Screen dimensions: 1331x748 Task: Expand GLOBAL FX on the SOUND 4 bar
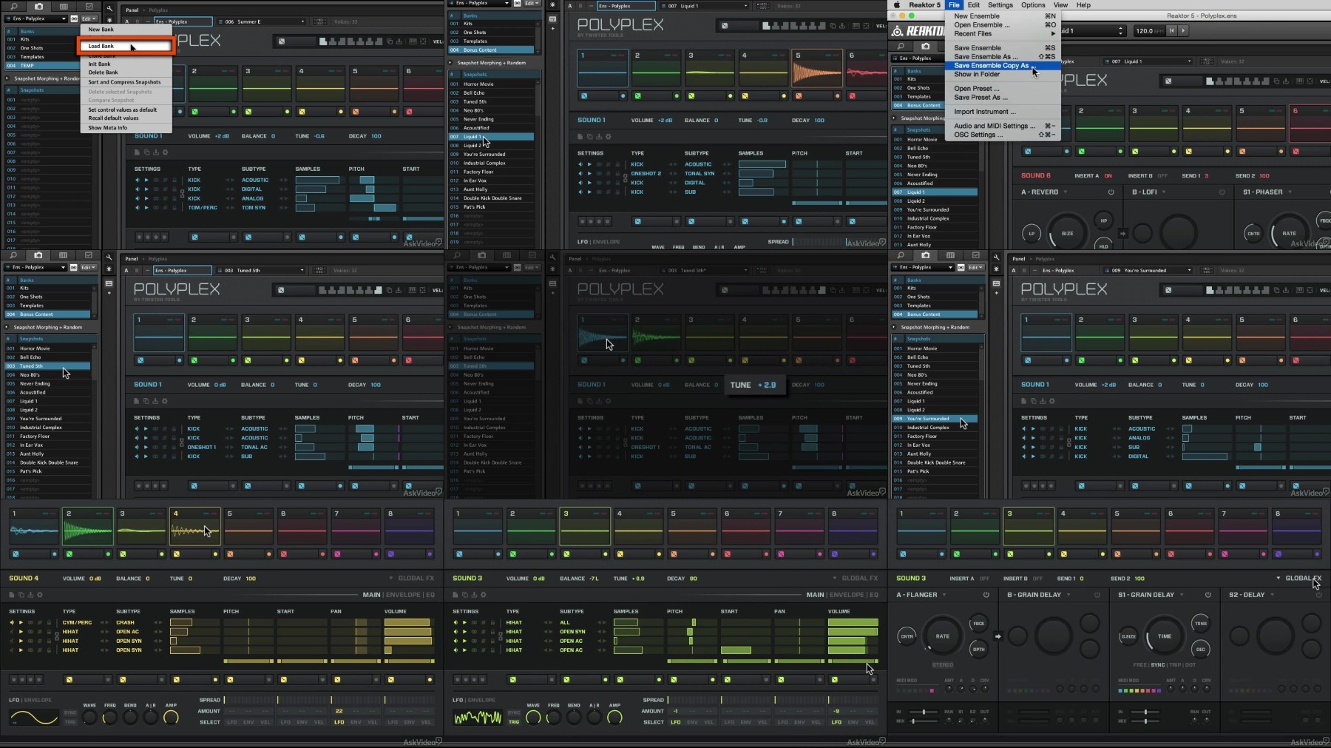tap(411, 579)
